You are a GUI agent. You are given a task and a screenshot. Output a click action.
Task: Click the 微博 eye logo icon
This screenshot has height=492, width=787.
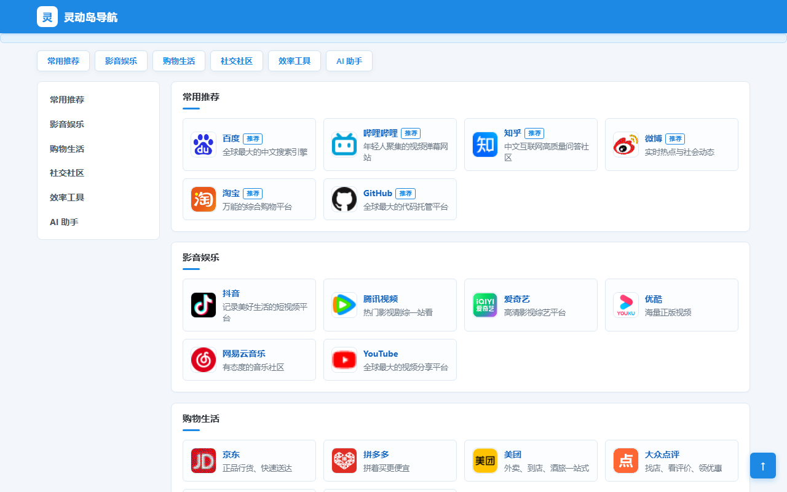(x=626, y=145)
